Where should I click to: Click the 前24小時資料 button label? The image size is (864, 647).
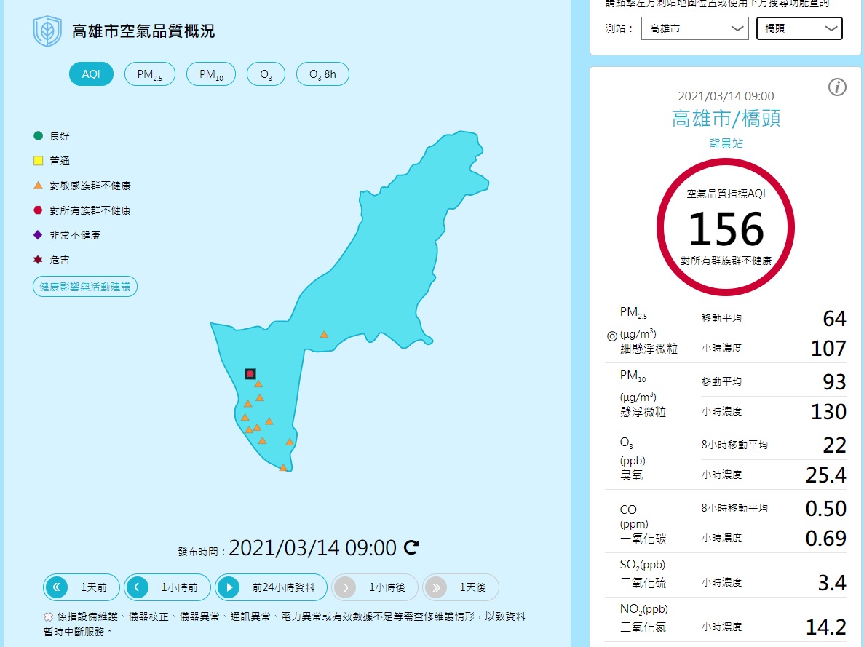point(283,587)
